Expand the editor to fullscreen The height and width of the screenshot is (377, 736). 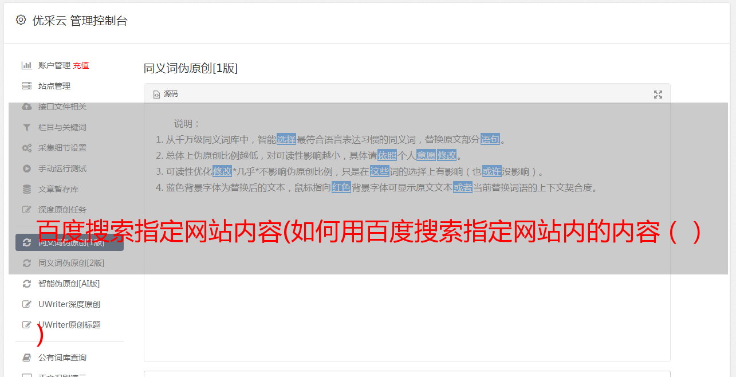pyautogui.click(x=658, y=95)
